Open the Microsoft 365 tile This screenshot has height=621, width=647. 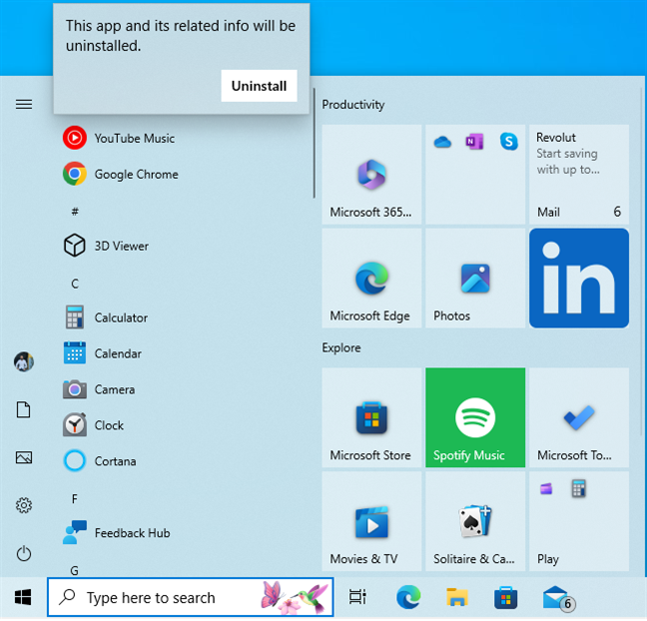(x=371, y=175)
